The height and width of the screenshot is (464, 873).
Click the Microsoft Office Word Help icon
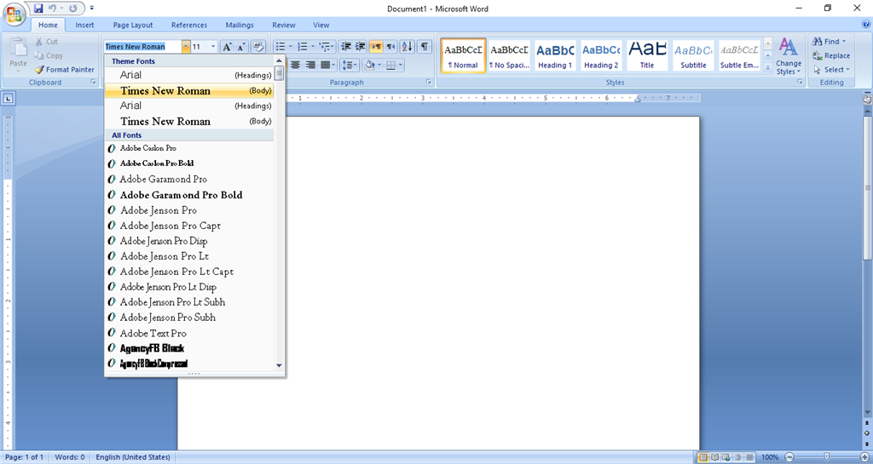pos(866,25)
